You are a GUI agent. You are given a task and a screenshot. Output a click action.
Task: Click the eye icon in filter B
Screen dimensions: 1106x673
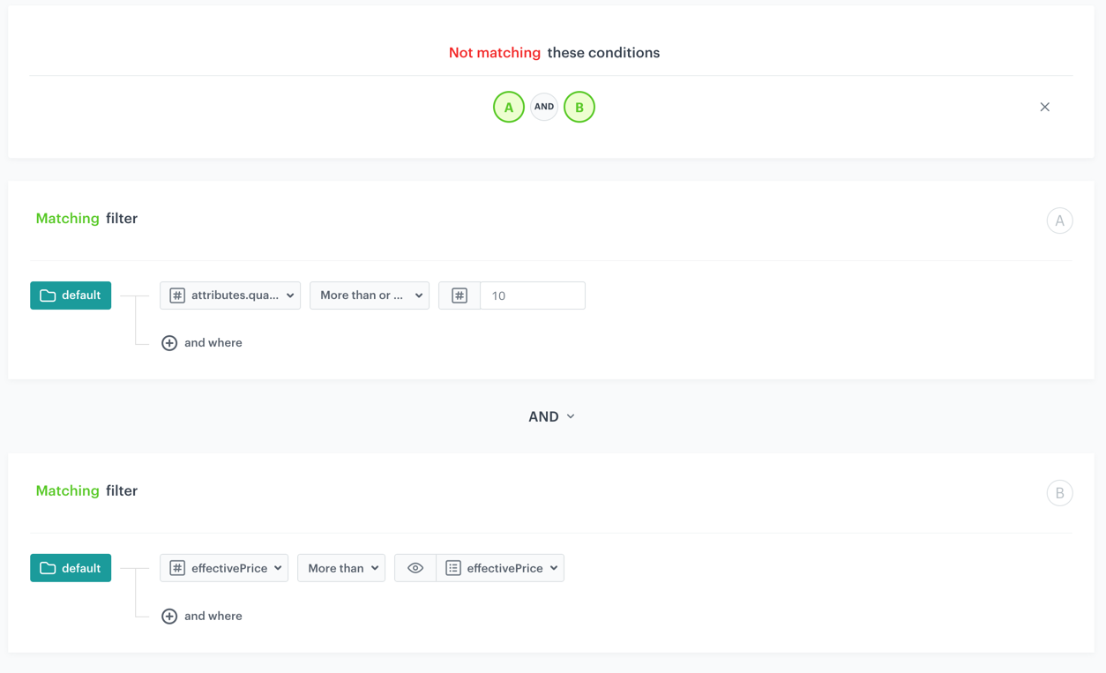(415, 568)
